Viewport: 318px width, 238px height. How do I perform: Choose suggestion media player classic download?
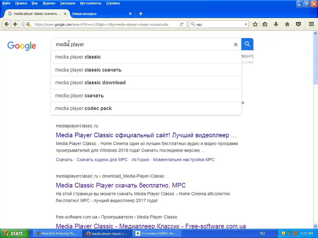pos(146,82)
